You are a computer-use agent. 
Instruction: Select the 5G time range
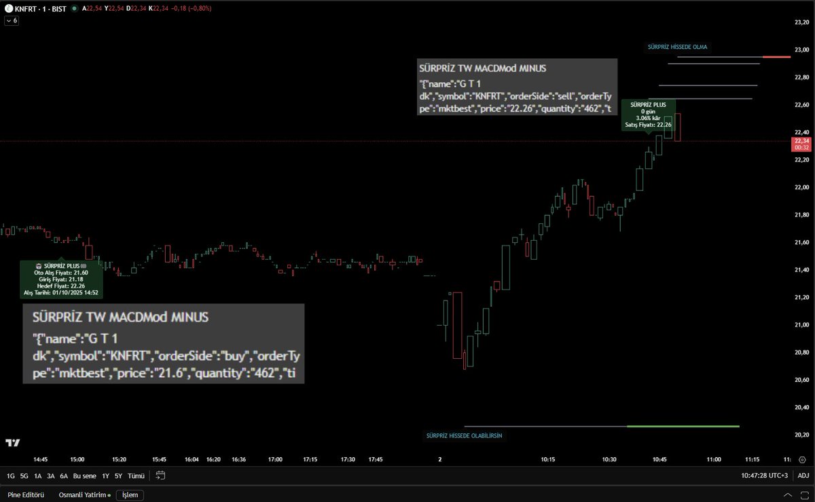[x=24, y=476]
